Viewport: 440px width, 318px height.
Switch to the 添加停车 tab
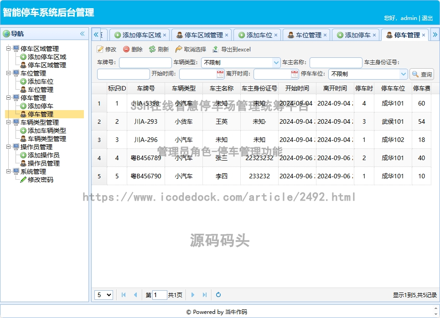tap(356, 35)
